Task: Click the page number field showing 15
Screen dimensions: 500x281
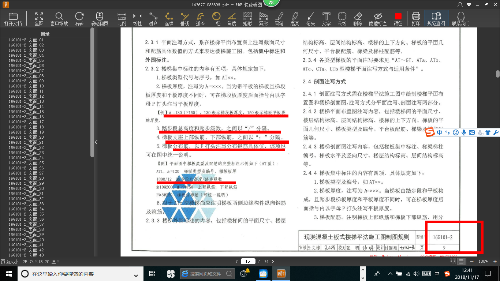Action: [x=248, y=261]
